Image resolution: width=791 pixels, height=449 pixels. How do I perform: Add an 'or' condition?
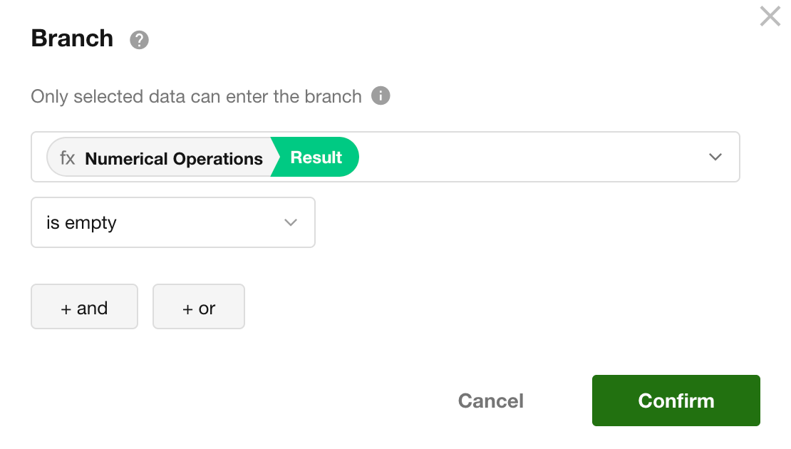point(199,307)
